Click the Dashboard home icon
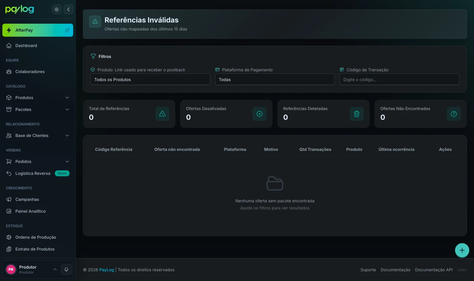This screenshot has width=474, height=281. point(9,46)
